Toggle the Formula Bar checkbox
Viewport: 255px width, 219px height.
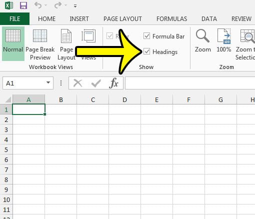pyautogui.click(x=146, y=36)
